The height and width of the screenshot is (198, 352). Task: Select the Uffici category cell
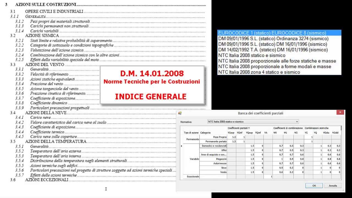(x=213, y=150)
